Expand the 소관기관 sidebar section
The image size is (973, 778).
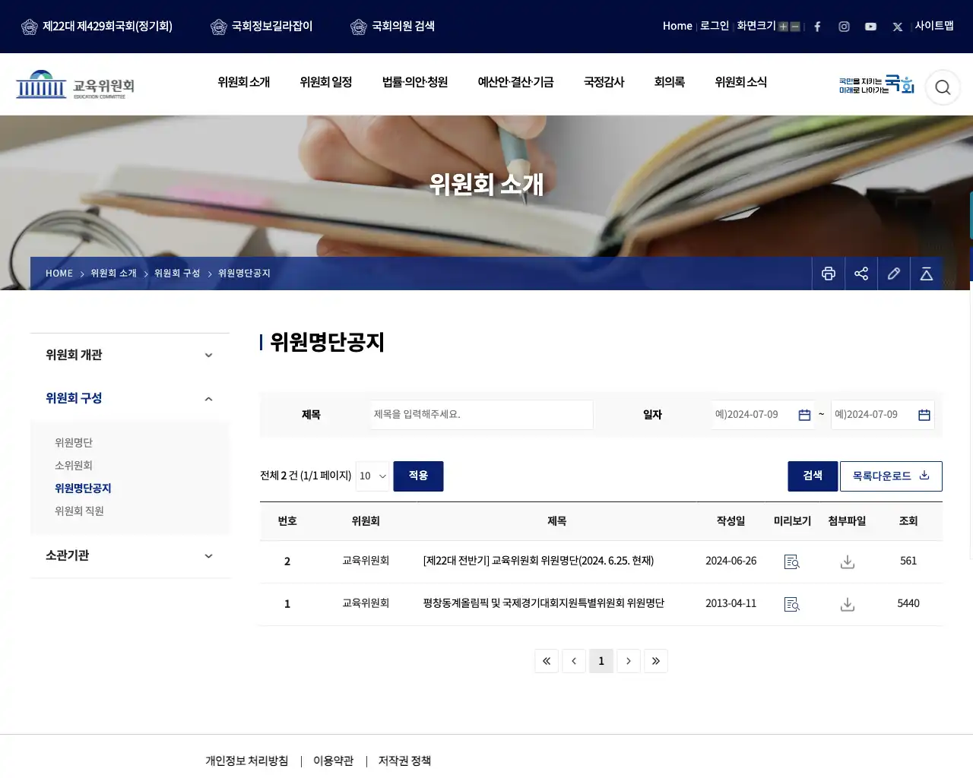point(130,555)
